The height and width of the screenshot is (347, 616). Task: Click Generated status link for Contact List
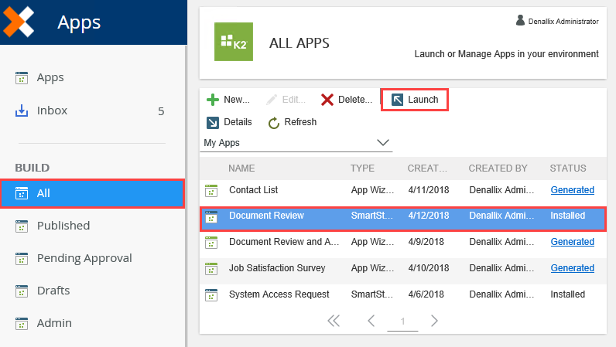572,190
